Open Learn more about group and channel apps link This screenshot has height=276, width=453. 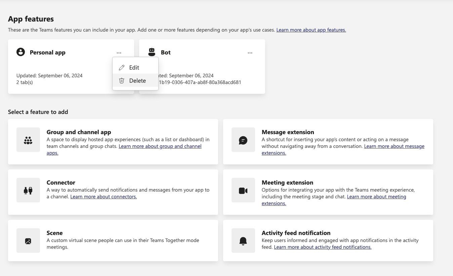[160, 146]
